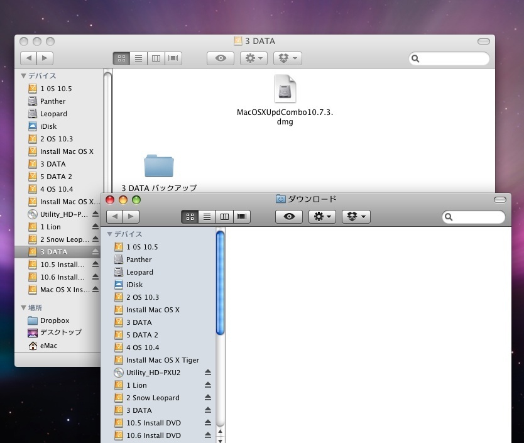Image resolution: width=524 pixels, height=443 pixels.
Task: Switch ダウンロード window to list view
Action: pyautogui.click(x=207, y=217)
